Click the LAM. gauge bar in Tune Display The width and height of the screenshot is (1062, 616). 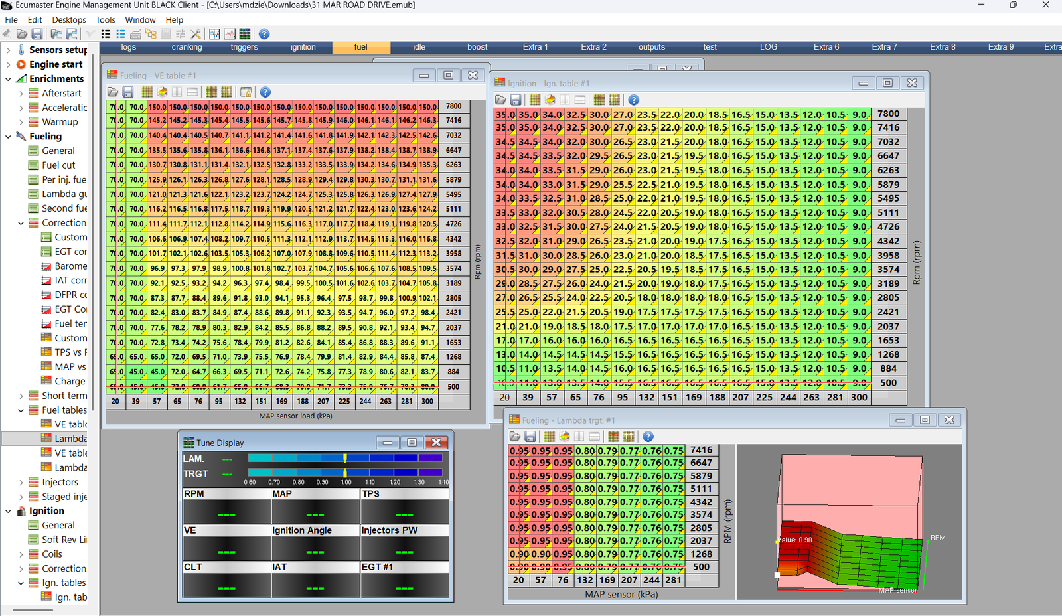(x=345, y=458)
